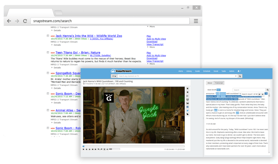278x164 pixels.
Task: Share the clip to Twitter
Action: (x=188, y=110)
